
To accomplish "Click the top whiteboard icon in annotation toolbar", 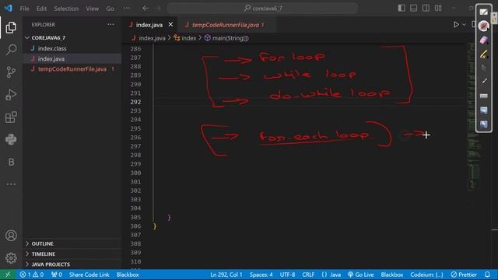I will tap(483, 12).
